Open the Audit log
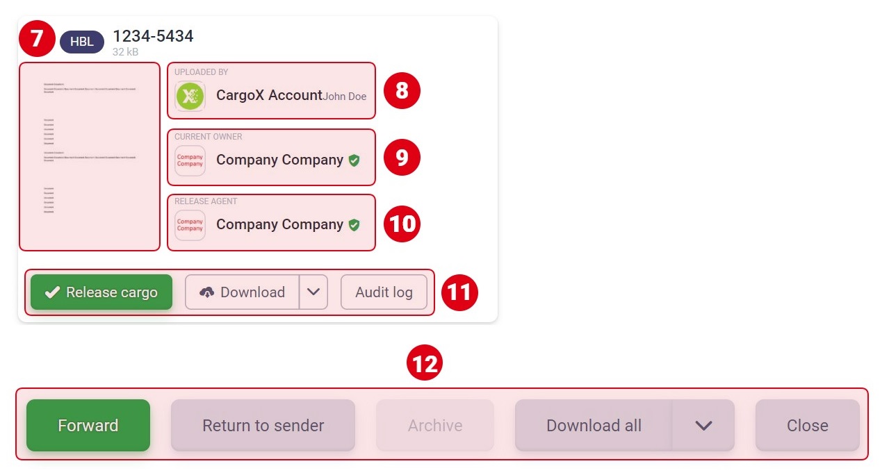The image size is (889, 475). click(x=384, y=292)
